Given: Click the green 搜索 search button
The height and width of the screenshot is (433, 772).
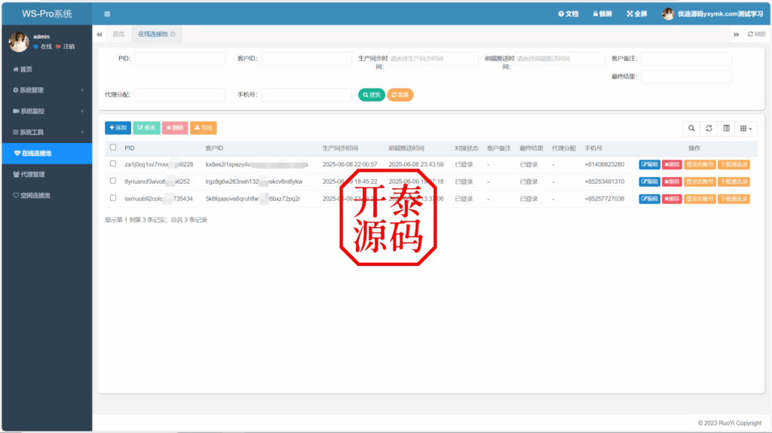Looking at the screenshot, I should coord(371,94).
